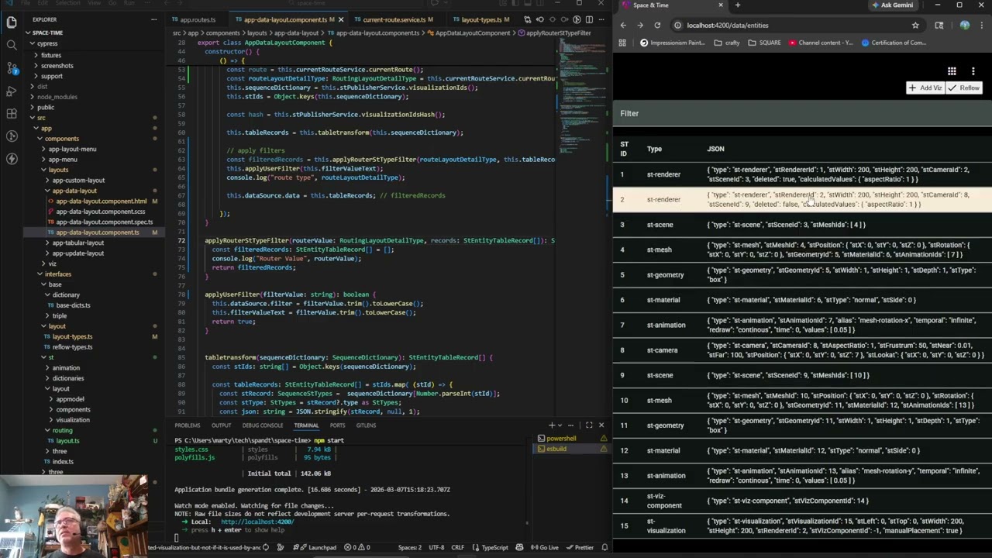Maximize the terminal panel
992x558 pixels.
[x=589, y=425]
